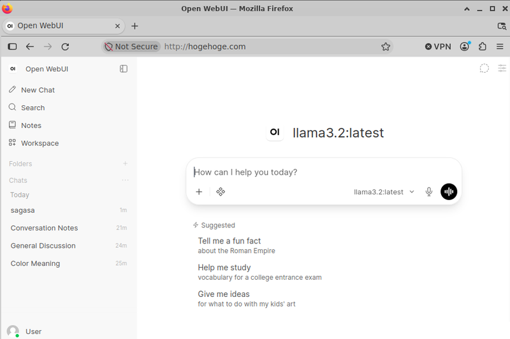Select the Open WebUI browser tab
The height and width of the screenshot is (339, 510).
coord(63,25)
